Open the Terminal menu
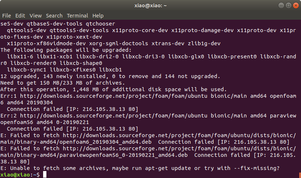Image resolution: width=301 pixels, height=178 pixels. (77, 16)
